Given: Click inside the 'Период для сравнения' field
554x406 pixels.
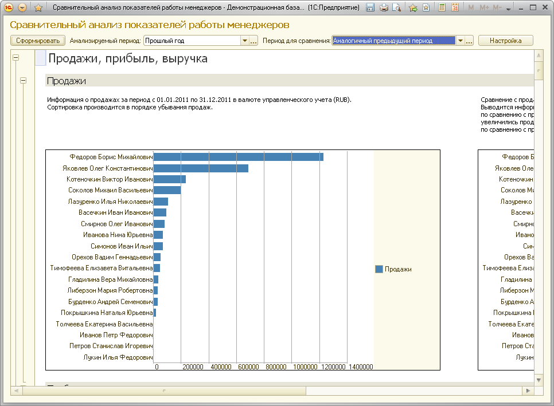Looking at the screenshot, I should tap(393, 41).
